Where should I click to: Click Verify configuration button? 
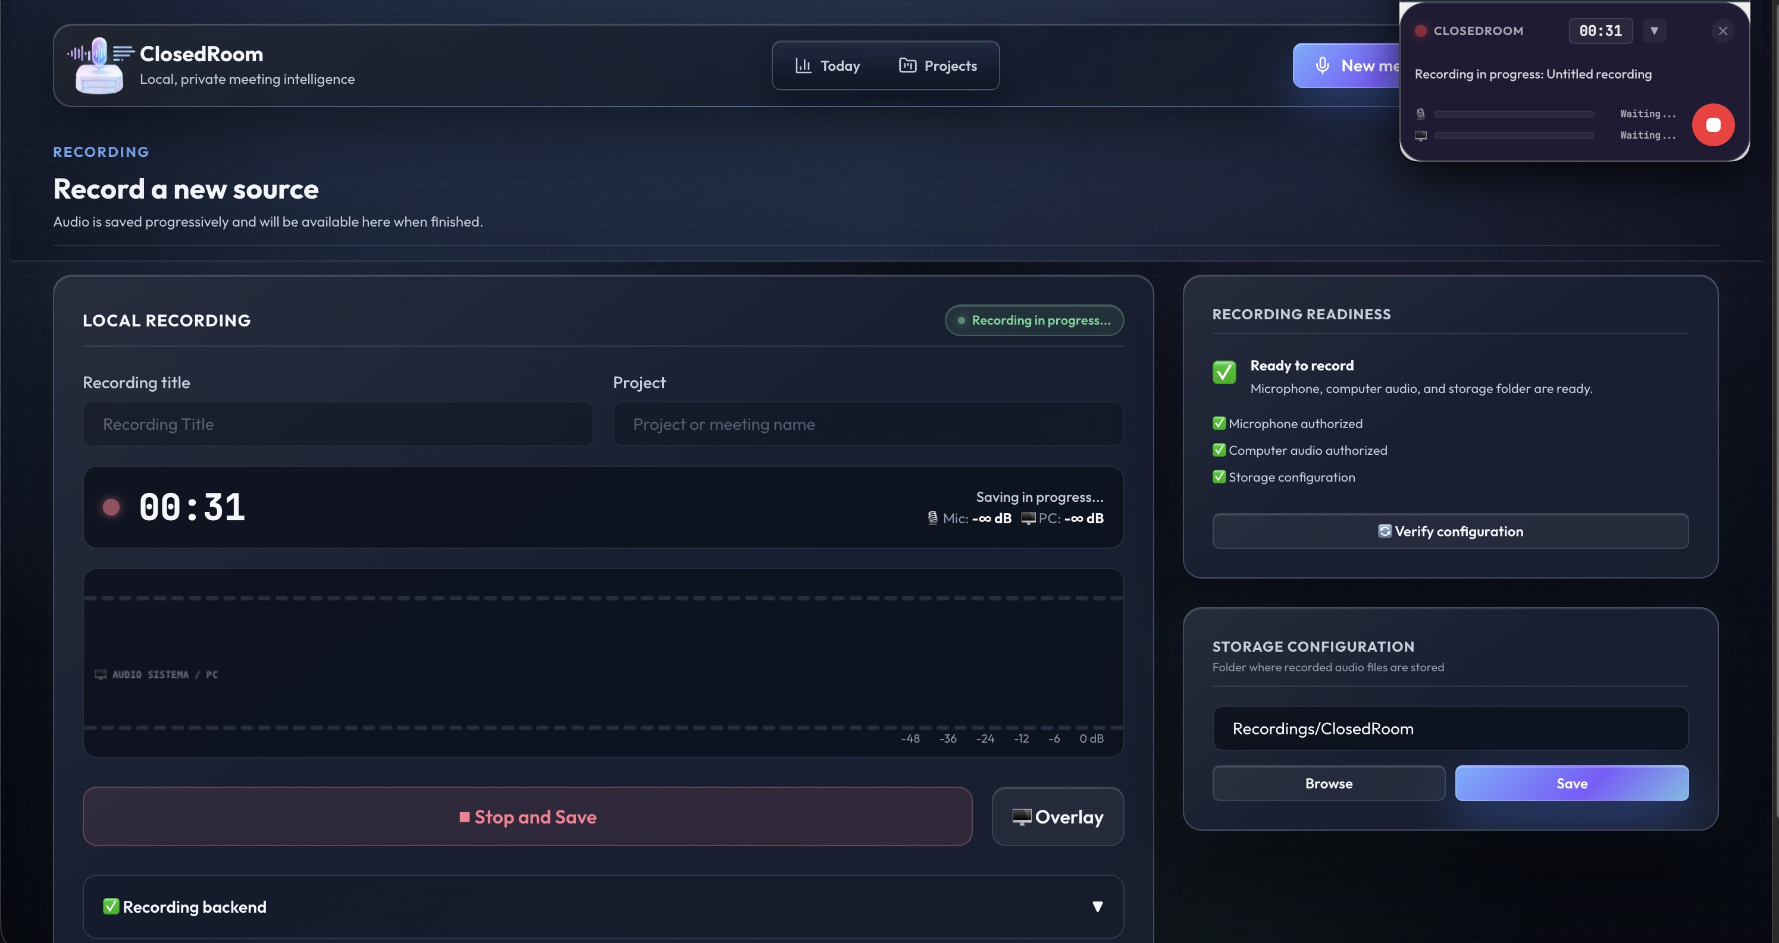[x=1451, y=531]
